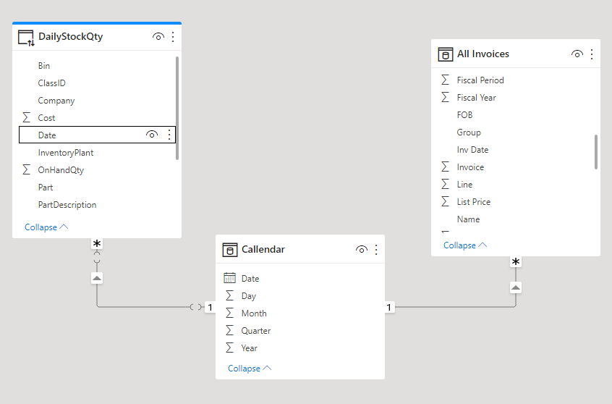
Task: Select the Year field name in Callendar
Action: pyautogui.click(x=249, y=348)
